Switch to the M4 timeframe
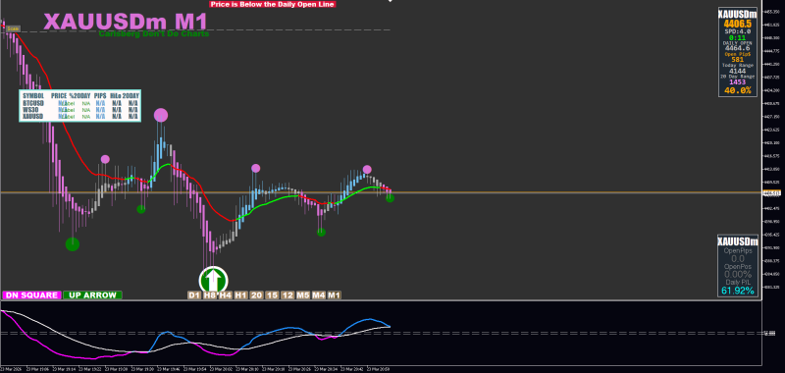 pos(318,295)
